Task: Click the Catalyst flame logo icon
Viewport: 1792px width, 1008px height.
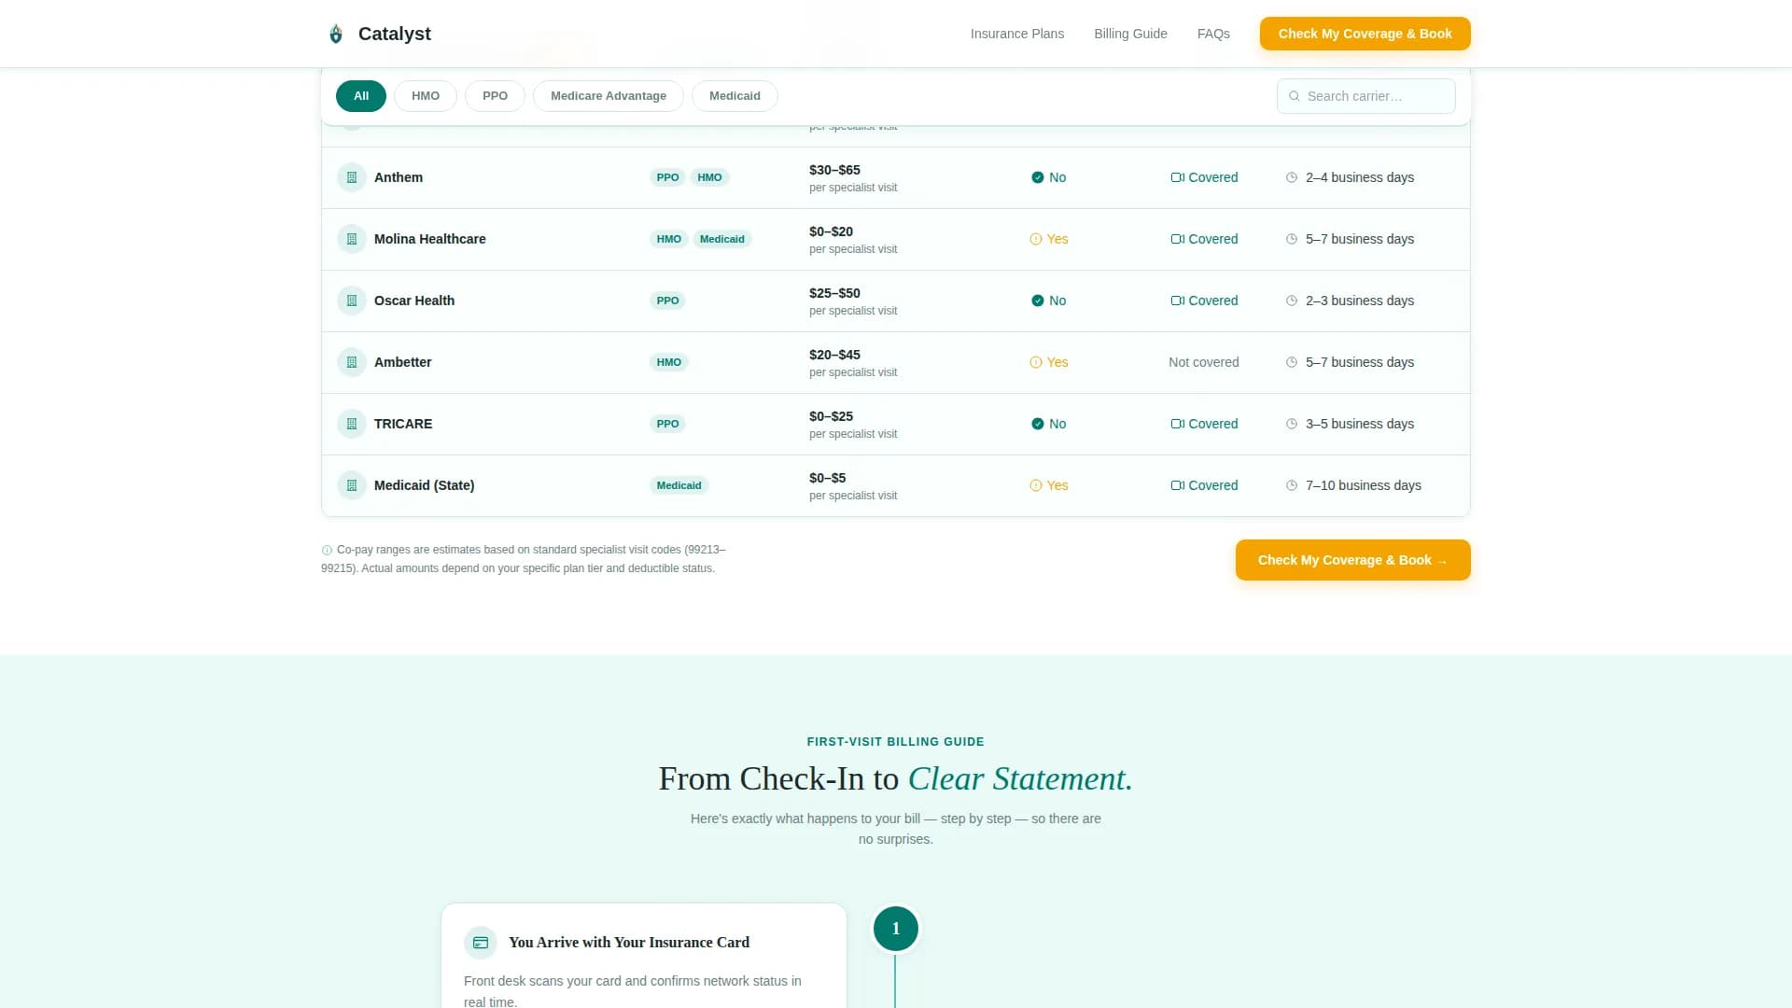Action: pyautogui.click(x=336, y=34)
